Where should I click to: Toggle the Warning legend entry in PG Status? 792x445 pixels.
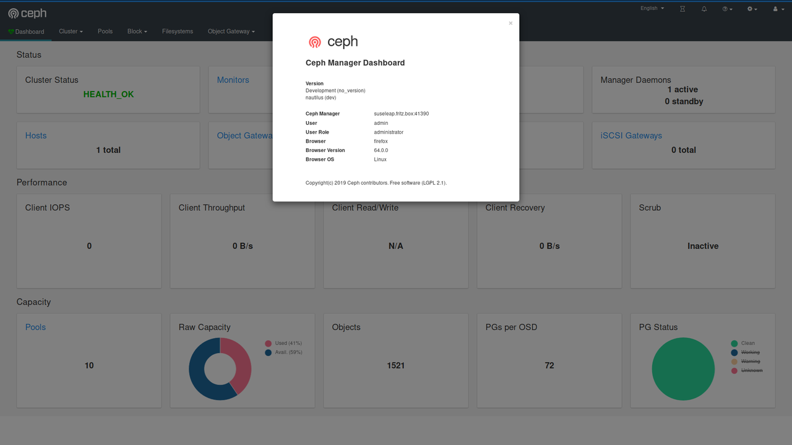point(746,362)
